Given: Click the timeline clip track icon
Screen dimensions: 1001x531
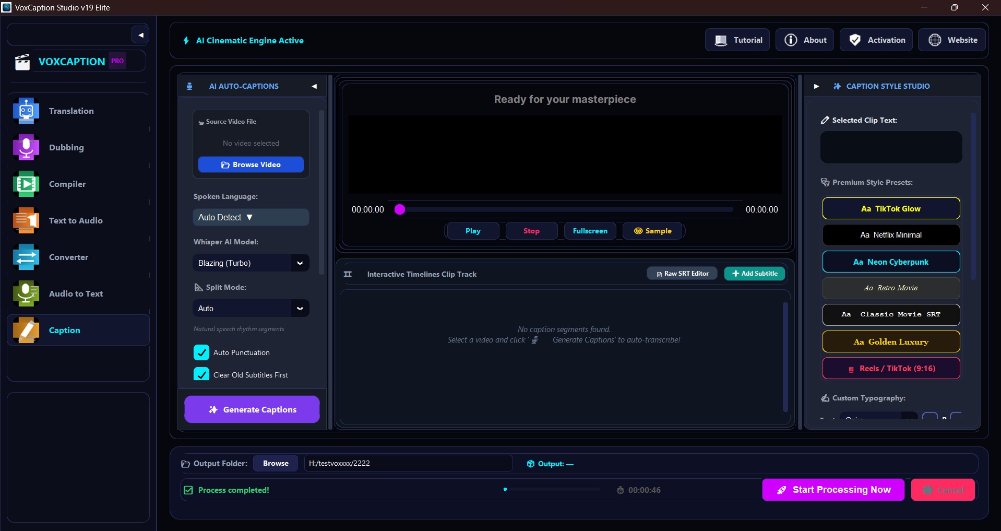Looking at the screenshot, I should pyautogui.click(x=348, y=274).
